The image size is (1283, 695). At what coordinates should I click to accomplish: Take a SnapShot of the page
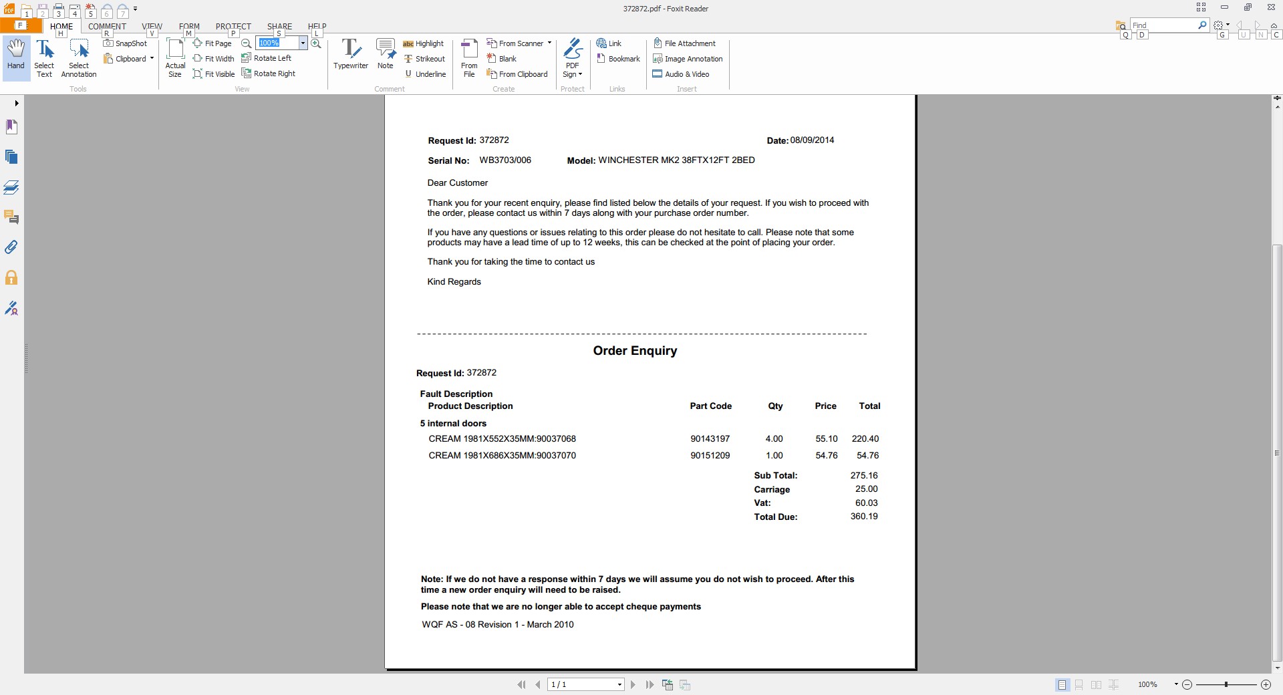[x=125, y=43]
